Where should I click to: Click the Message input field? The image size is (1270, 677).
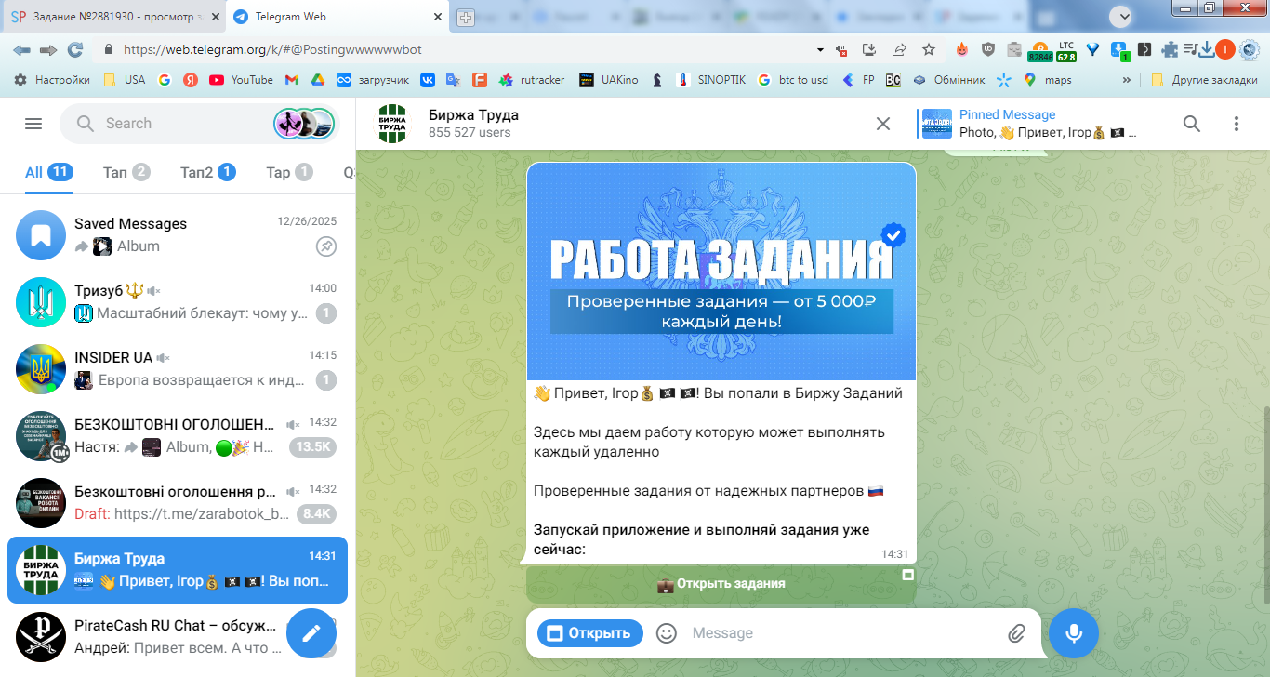coord(841,633)
